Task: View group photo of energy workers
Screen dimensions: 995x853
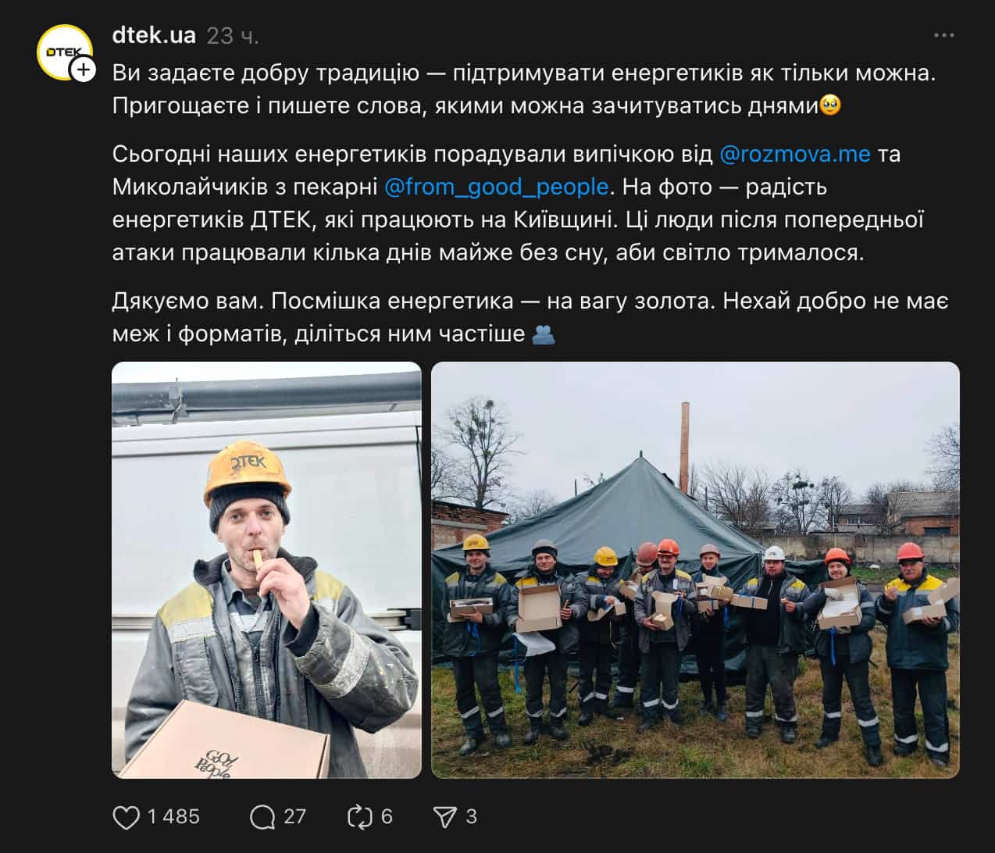Action: point(695,570)
